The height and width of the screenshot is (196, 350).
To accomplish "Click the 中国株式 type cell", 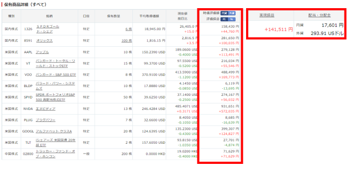I will click(x=11, y=154).
